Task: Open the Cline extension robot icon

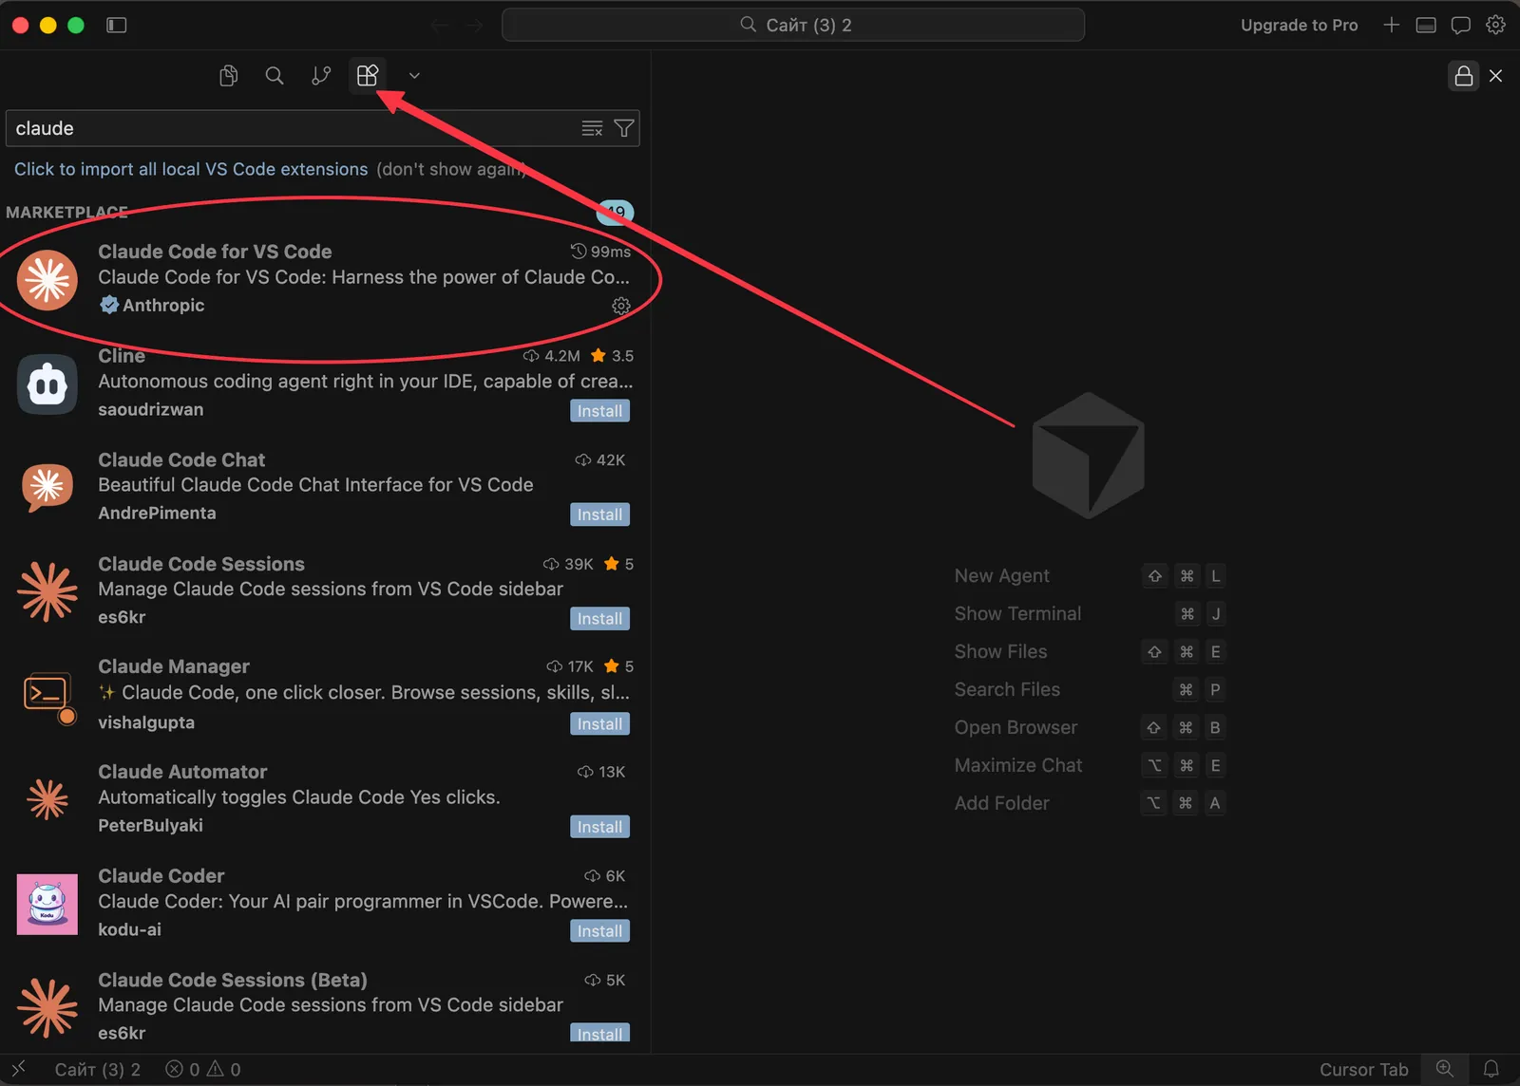Action: 47,384
